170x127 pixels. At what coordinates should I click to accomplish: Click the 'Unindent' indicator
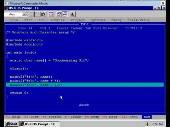pos(111,28)
